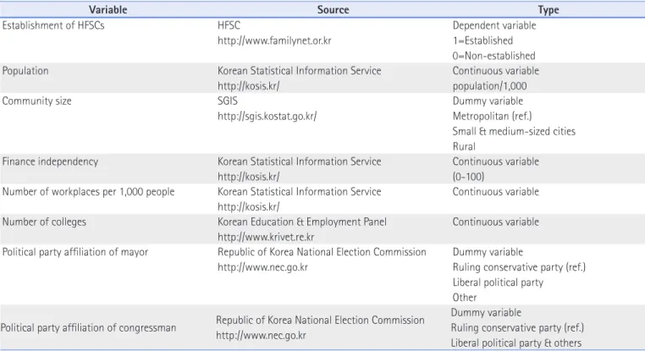
Task: Select the 'Population' variable cell
Action: coord(25,71)
